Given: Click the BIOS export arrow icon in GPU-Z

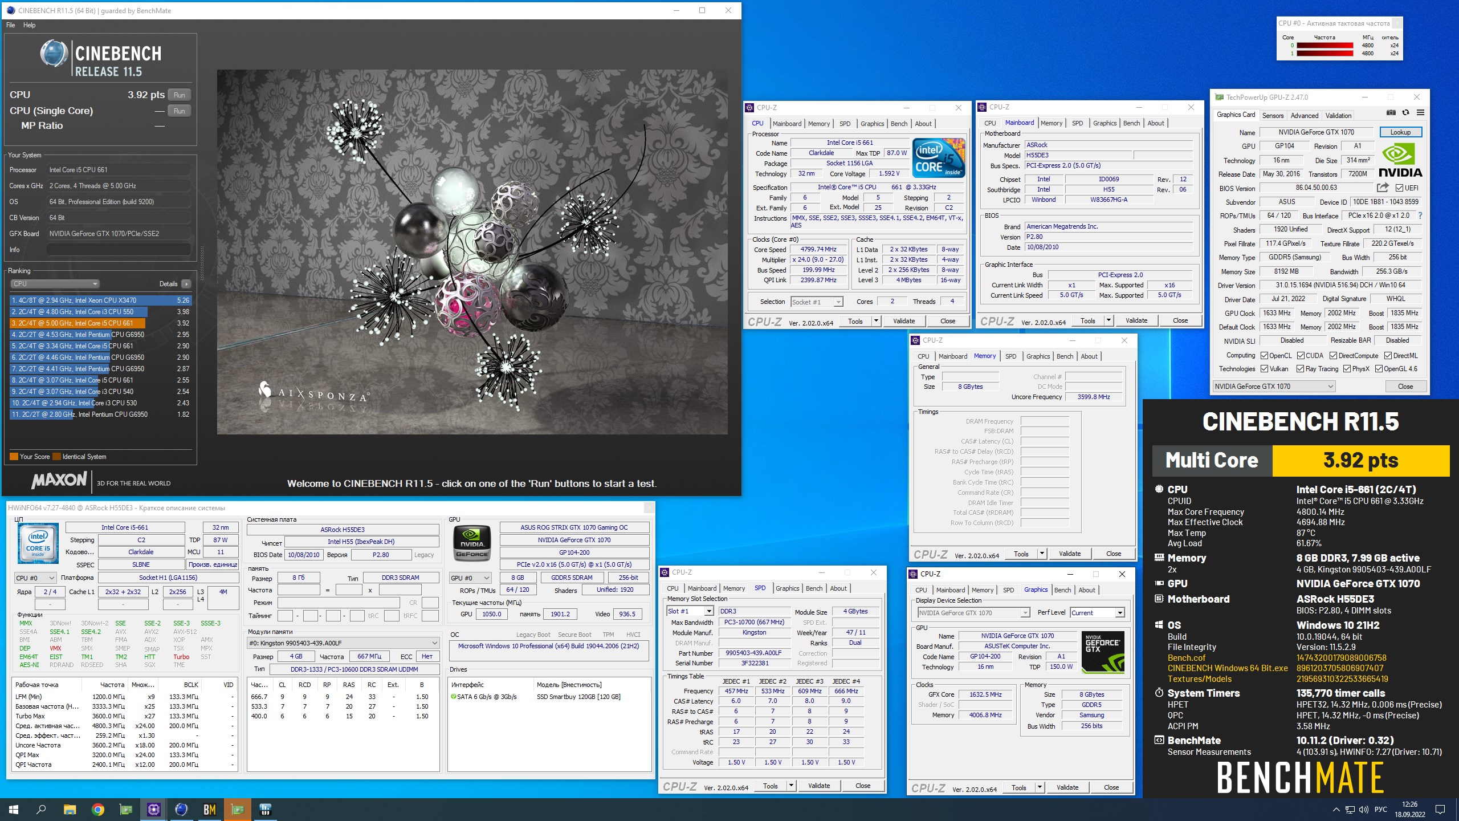Looking at the screenshot, I should point(1383,188).
